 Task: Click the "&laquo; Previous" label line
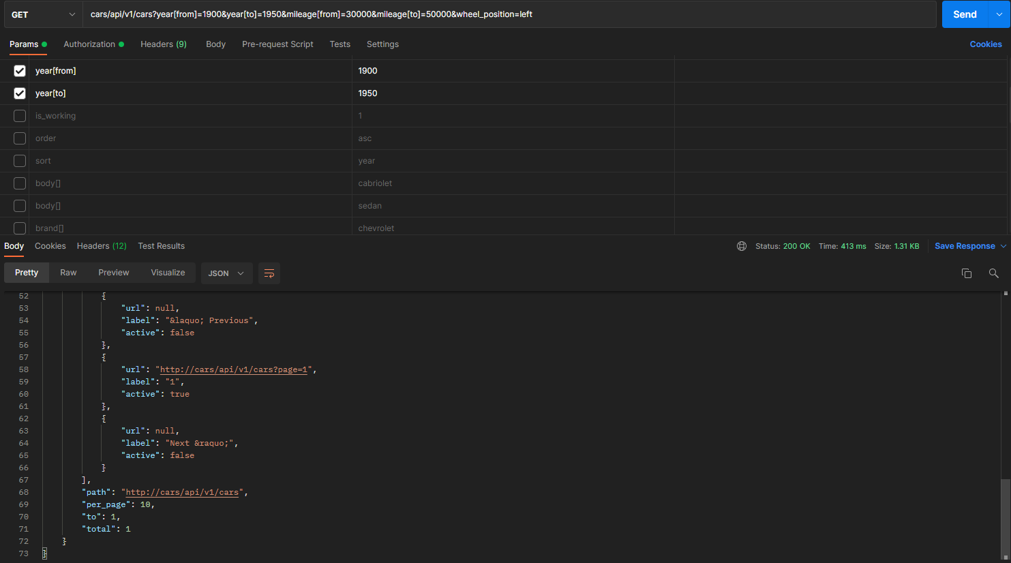coord(190,320)
